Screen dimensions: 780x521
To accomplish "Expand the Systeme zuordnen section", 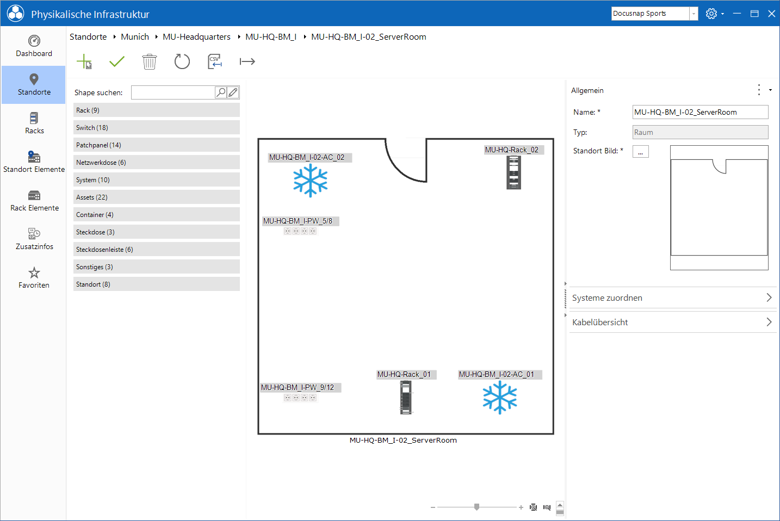I will tap(672, 297).
